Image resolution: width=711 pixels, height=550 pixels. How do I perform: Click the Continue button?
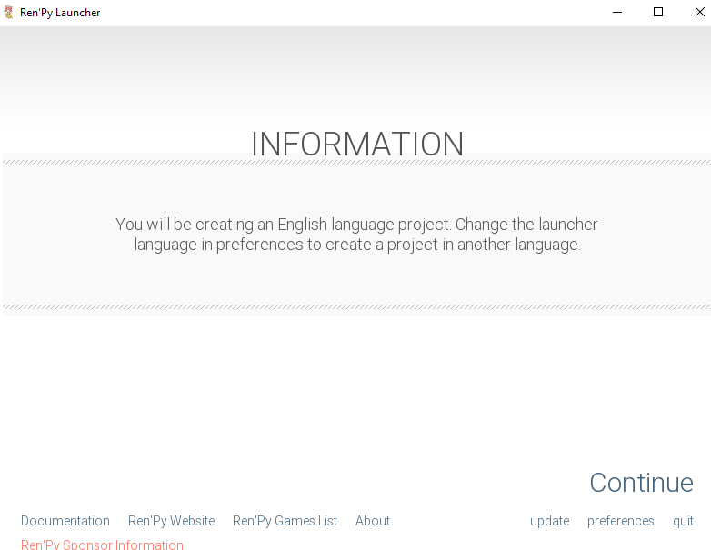tap(641, 482)
